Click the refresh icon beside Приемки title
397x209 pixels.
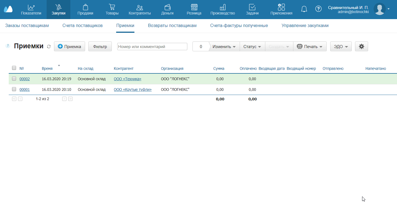pos(49,47)
